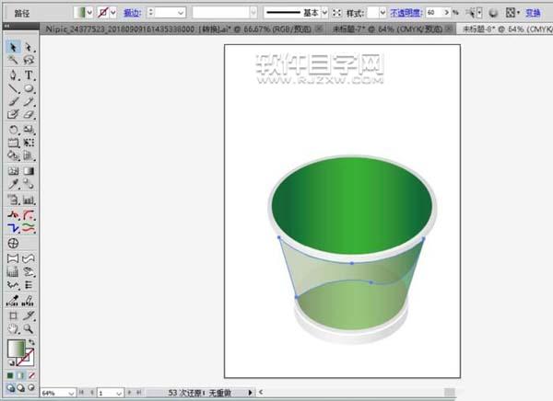This screenshot has height=401, width=553.
Task: Select the Paintbrush tool
Action: click(x=13, y=101)
